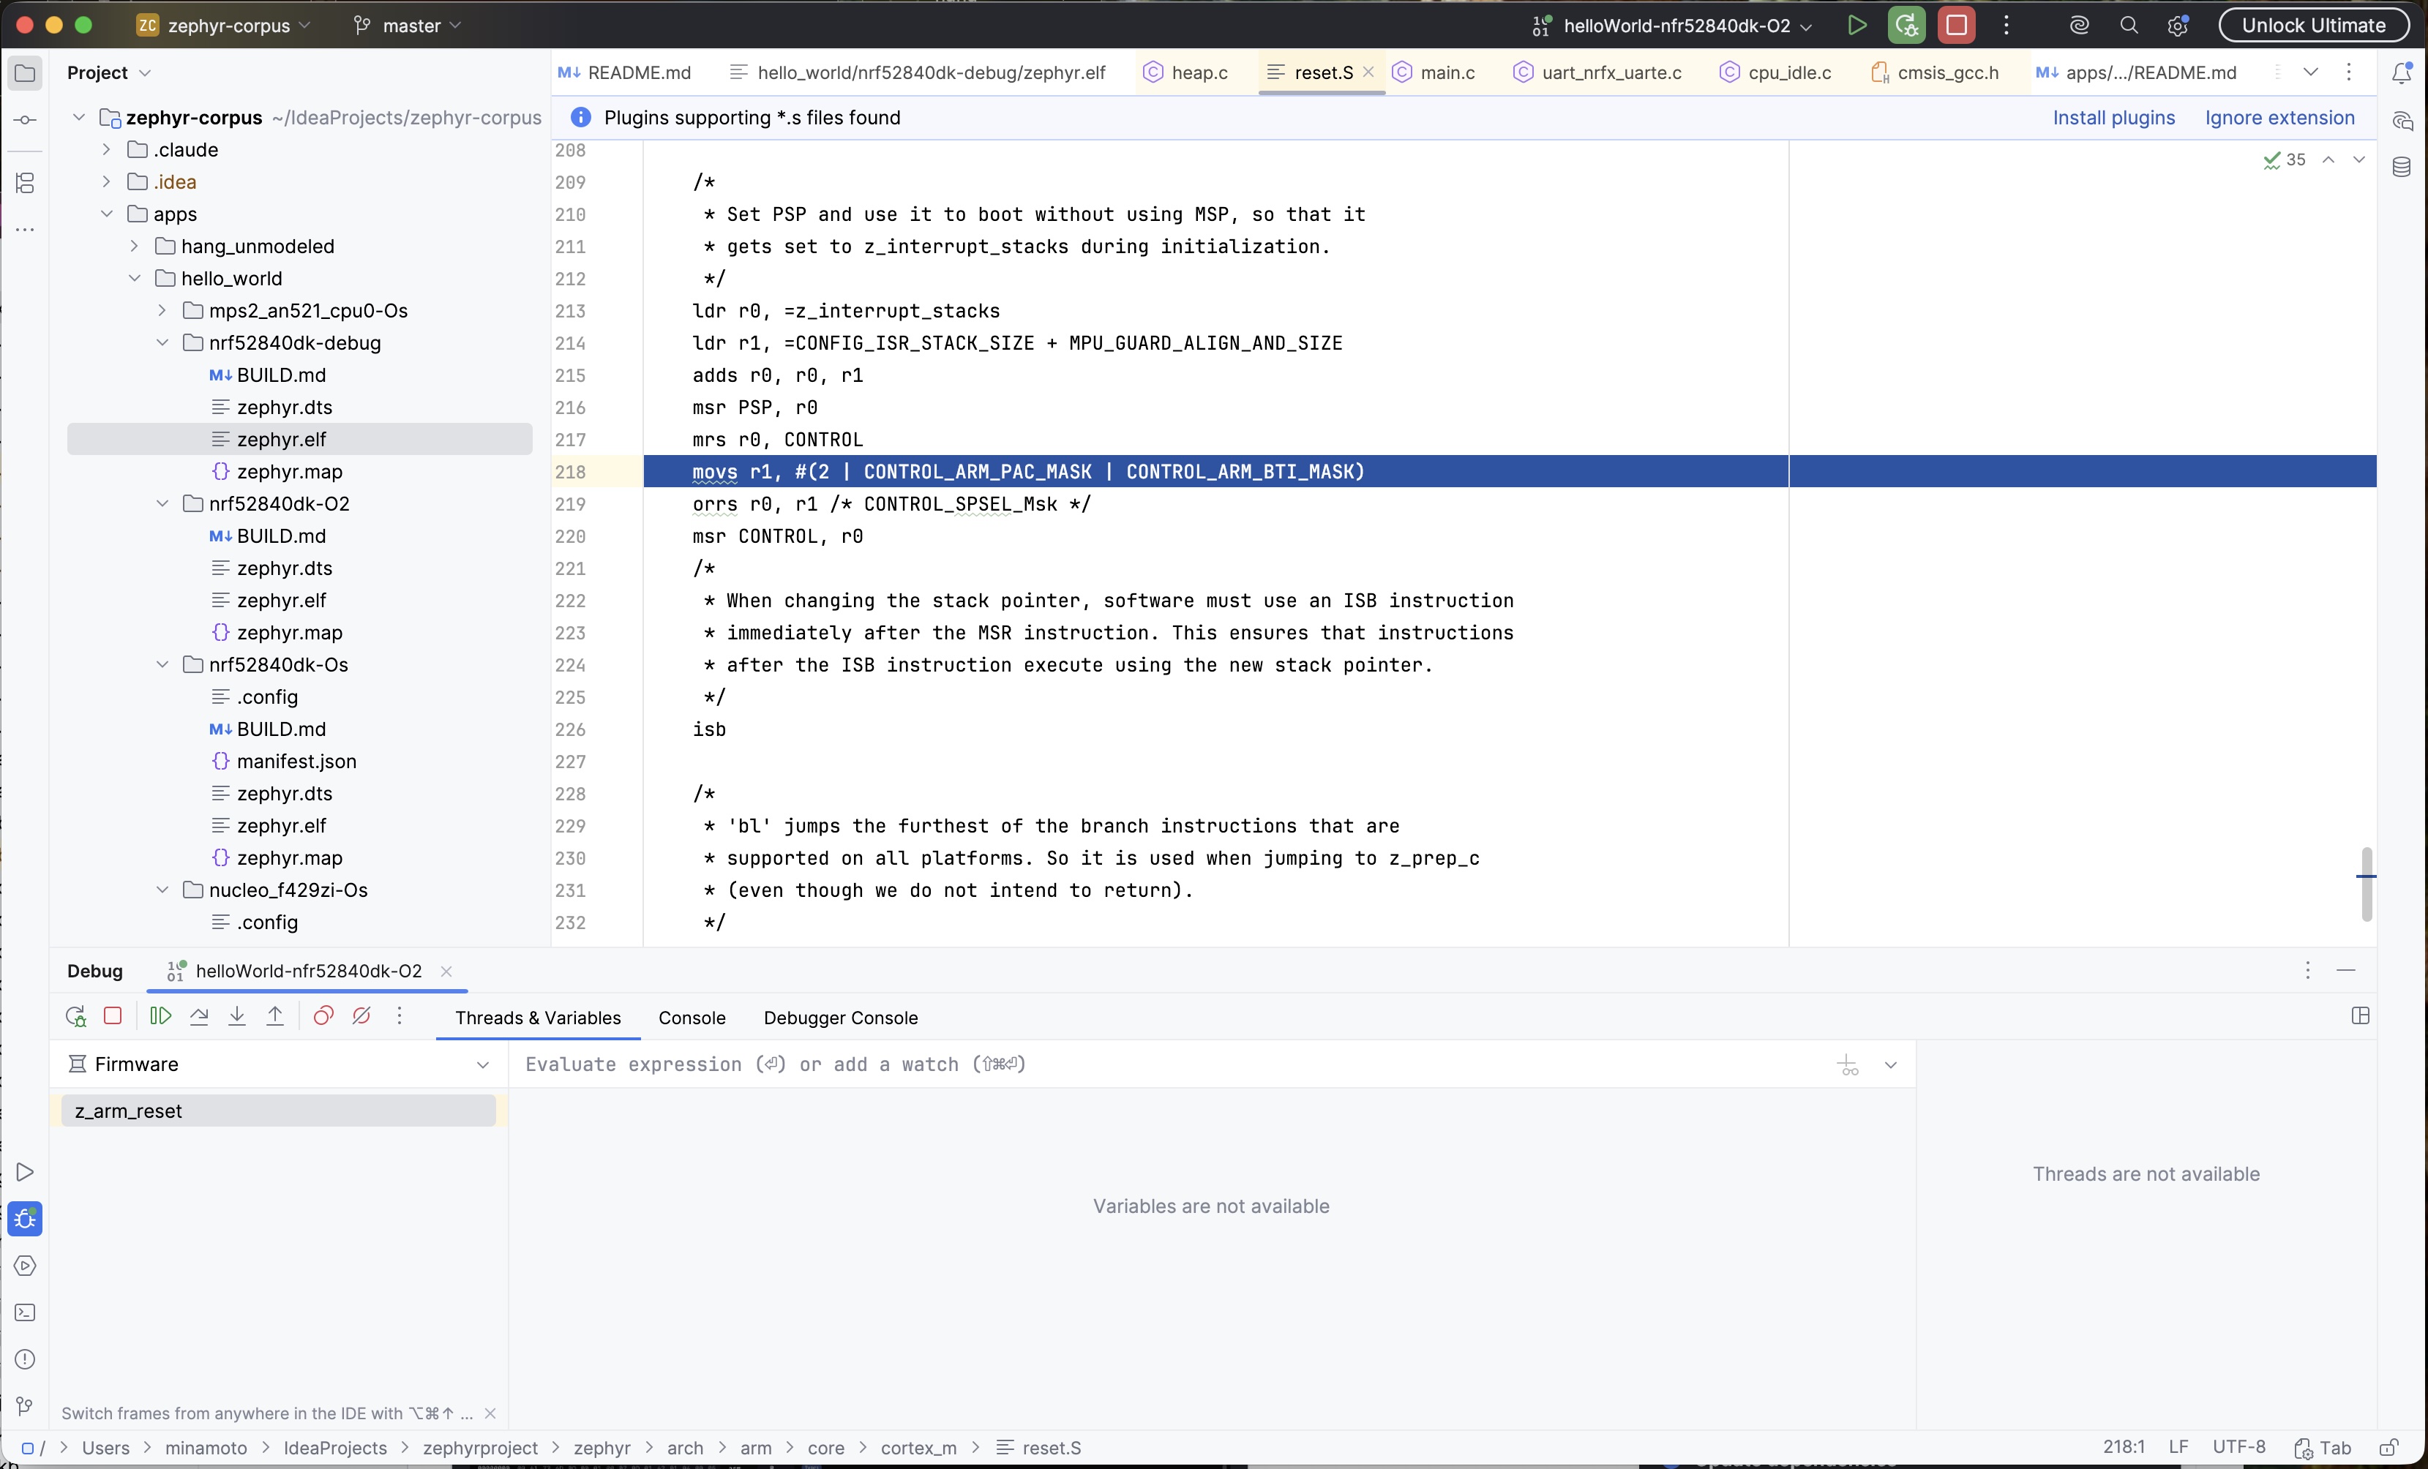Screen dimensions: 2428x1469
Task: Minimize the Debug tool window
Action: (x=2346, y=972)
